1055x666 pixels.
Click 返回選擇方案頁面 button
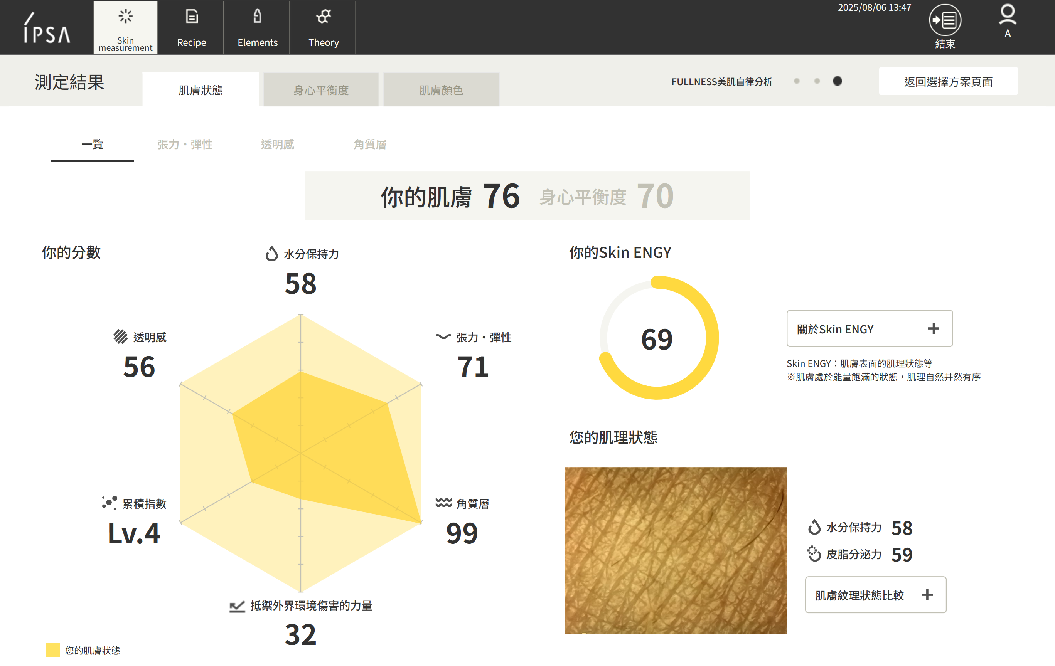pyautogui.click(x=948, y=81)
